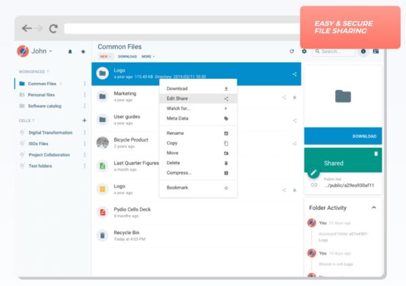Expand Watch for... submenu
Viewport: 406px width, 286px height.
(198, 109)
